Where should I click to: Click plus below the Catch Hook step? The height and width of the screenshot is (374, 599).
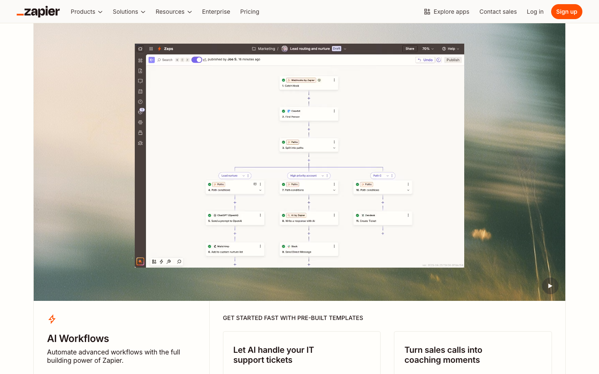click(309, 98)
